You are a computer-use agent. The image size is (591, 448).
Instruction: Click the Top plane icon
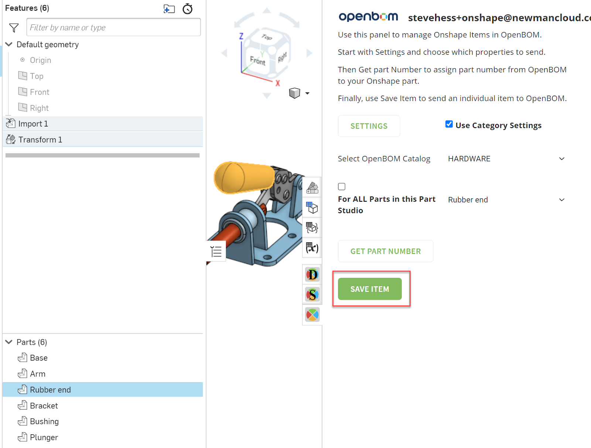click(x=23, y=76)
